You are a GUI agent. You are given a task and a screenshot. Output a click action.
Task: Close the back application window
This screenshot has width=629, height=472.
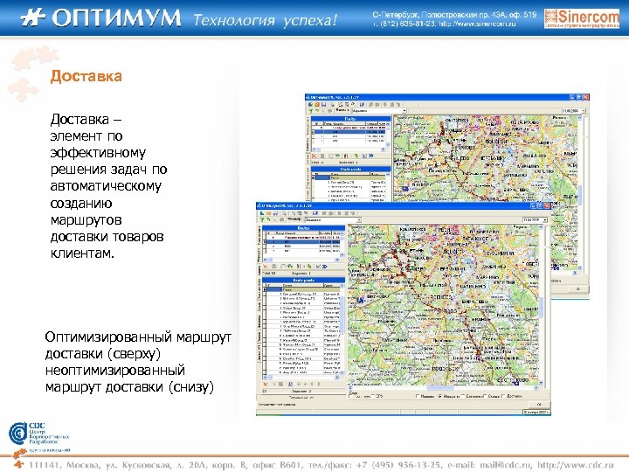(586, 97)
